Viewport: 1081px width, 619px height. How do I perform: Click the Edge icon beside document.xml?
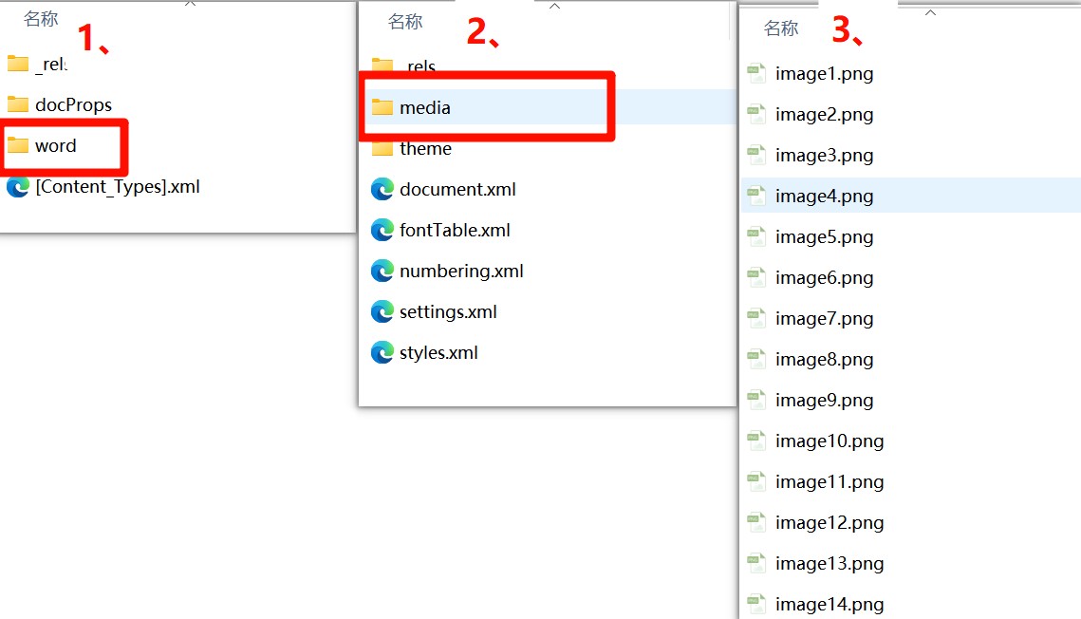point(382,189)
